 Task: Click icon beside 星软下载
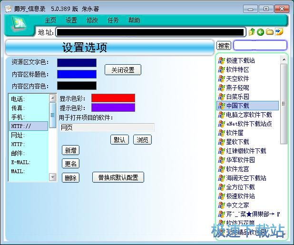click(x=221, y=142)
